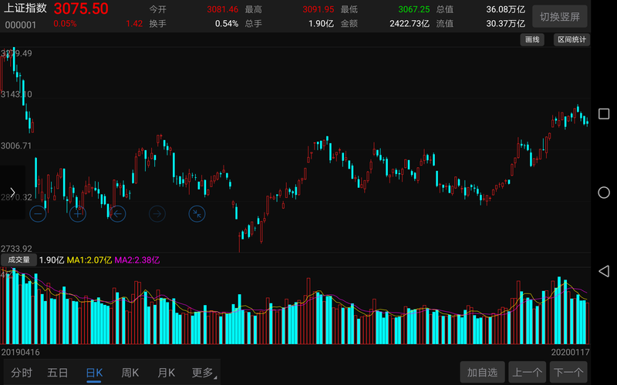Image resolution: width=617 pixels, height=385 pixels.
Task: Tap Android home circle button
Action: (604, 192)
